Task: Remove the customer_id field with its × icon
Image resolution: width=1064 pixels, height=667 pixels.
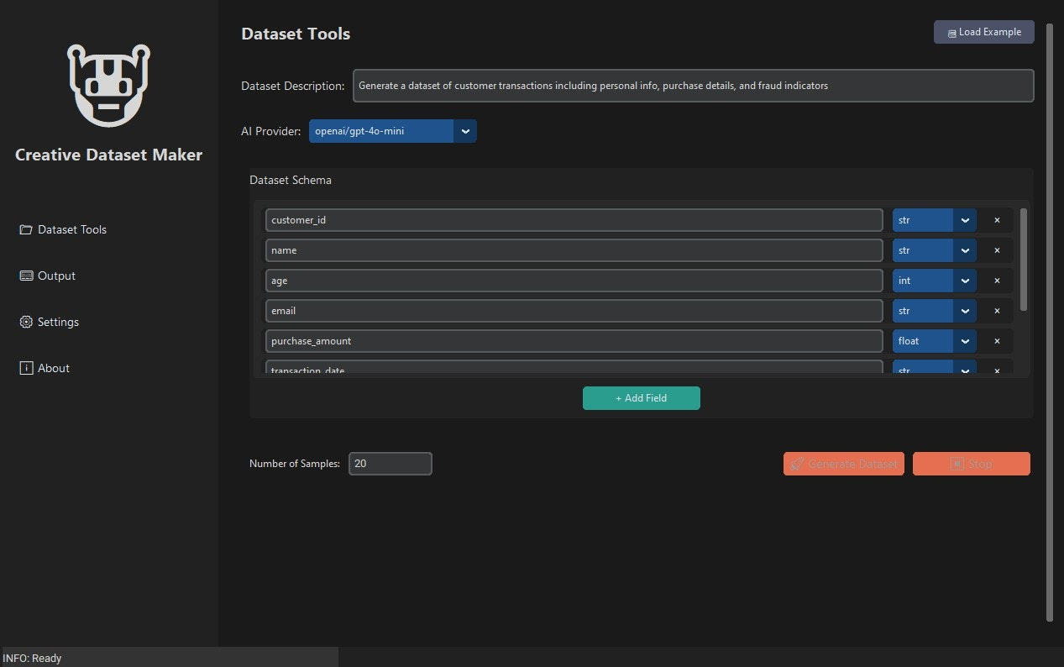Action: point(997,220)
